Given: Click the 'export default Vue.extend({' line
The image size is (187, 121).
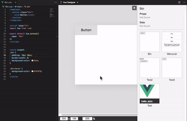Looking at the screenshot, I should (x=24, y=34).
